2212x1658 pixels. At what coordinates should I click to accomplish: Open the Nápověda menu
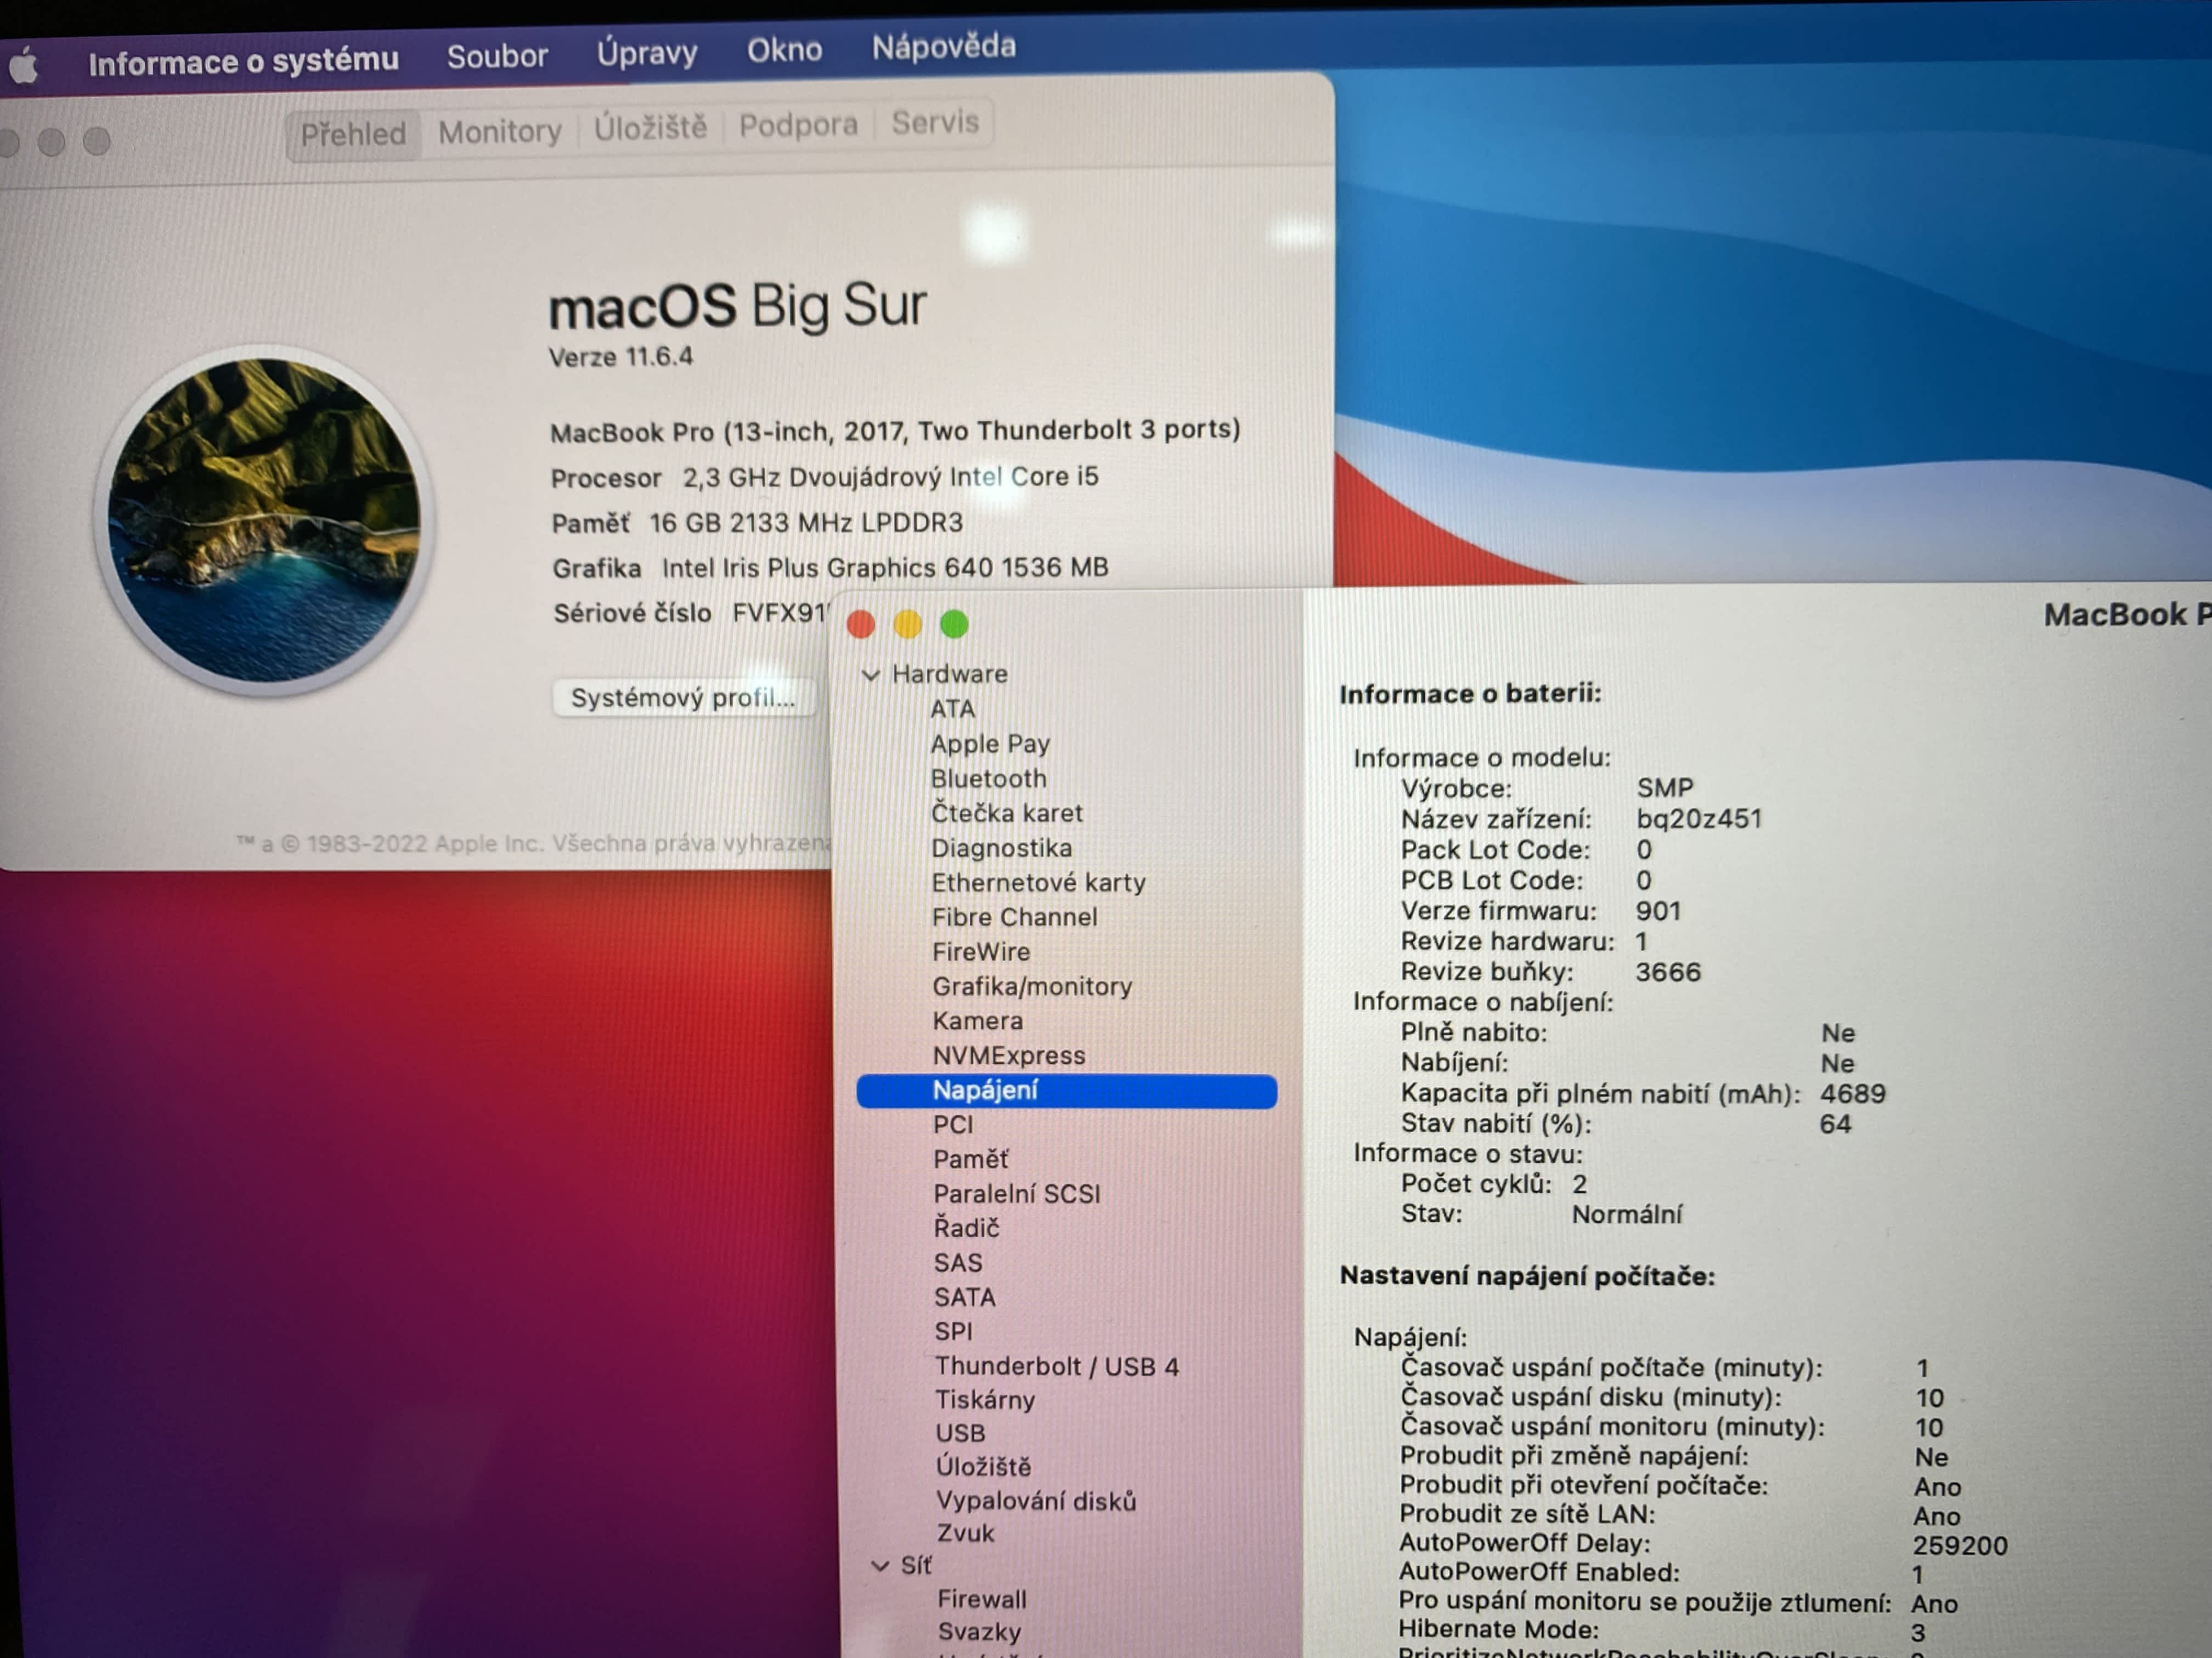click(943, 46)
